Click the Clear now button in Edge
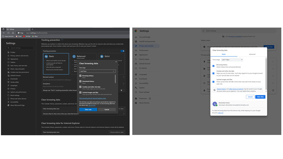This screenshot has width=283, height=159. 88,110
